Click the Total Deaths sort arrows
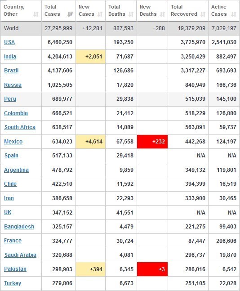 tap(131, 14)
